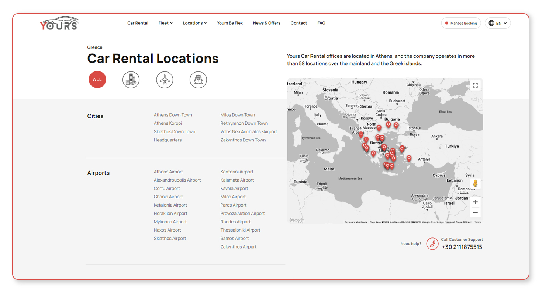Open the Santorini Airport location link

pyautogui.click(x=237, y=172)
